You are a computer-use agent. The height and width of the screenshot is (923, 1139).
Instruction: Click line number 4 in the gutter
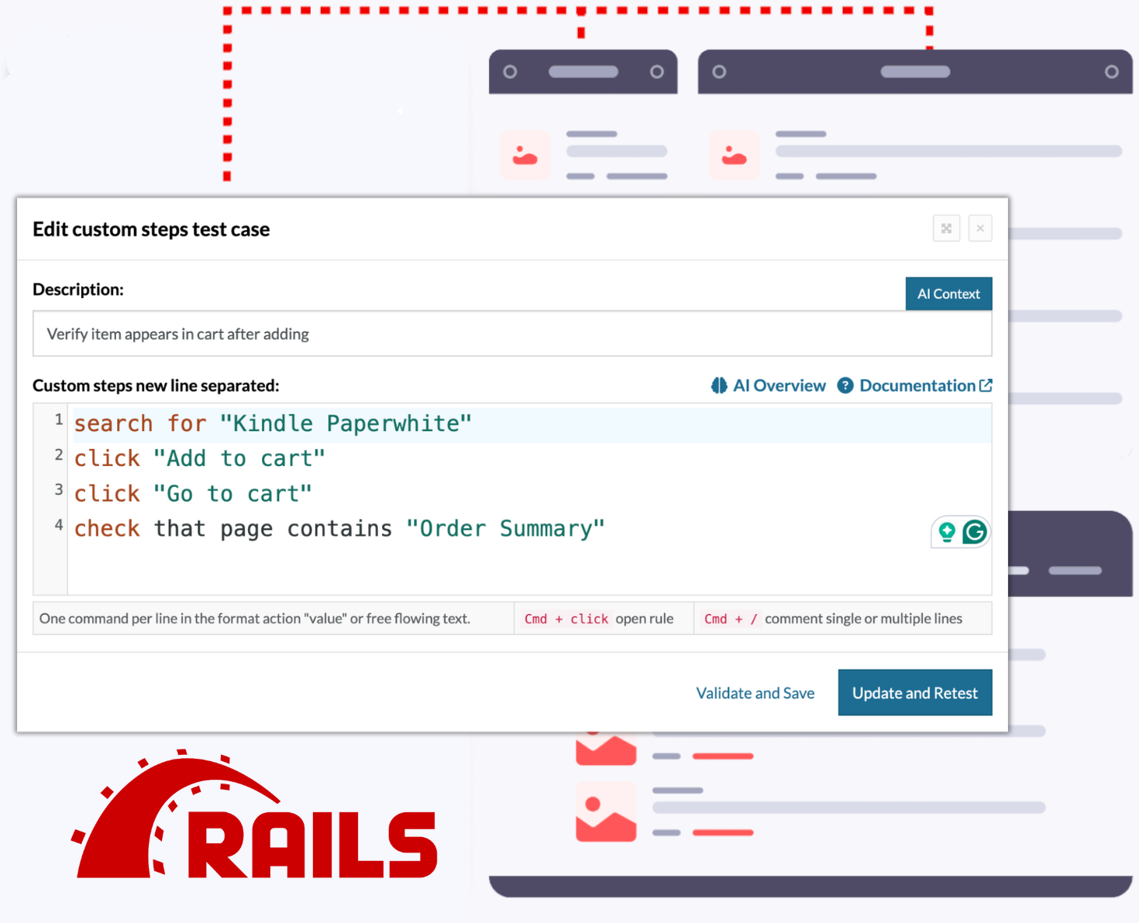pyautogui.click(x=58, y=525)
